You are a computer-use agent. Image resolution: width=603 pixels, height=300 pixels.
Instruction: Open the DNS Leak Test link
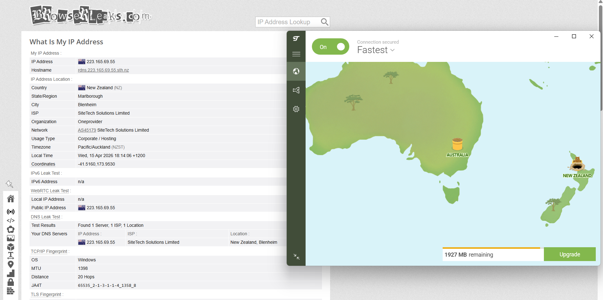pyautogui.click(x=45, y=217)
